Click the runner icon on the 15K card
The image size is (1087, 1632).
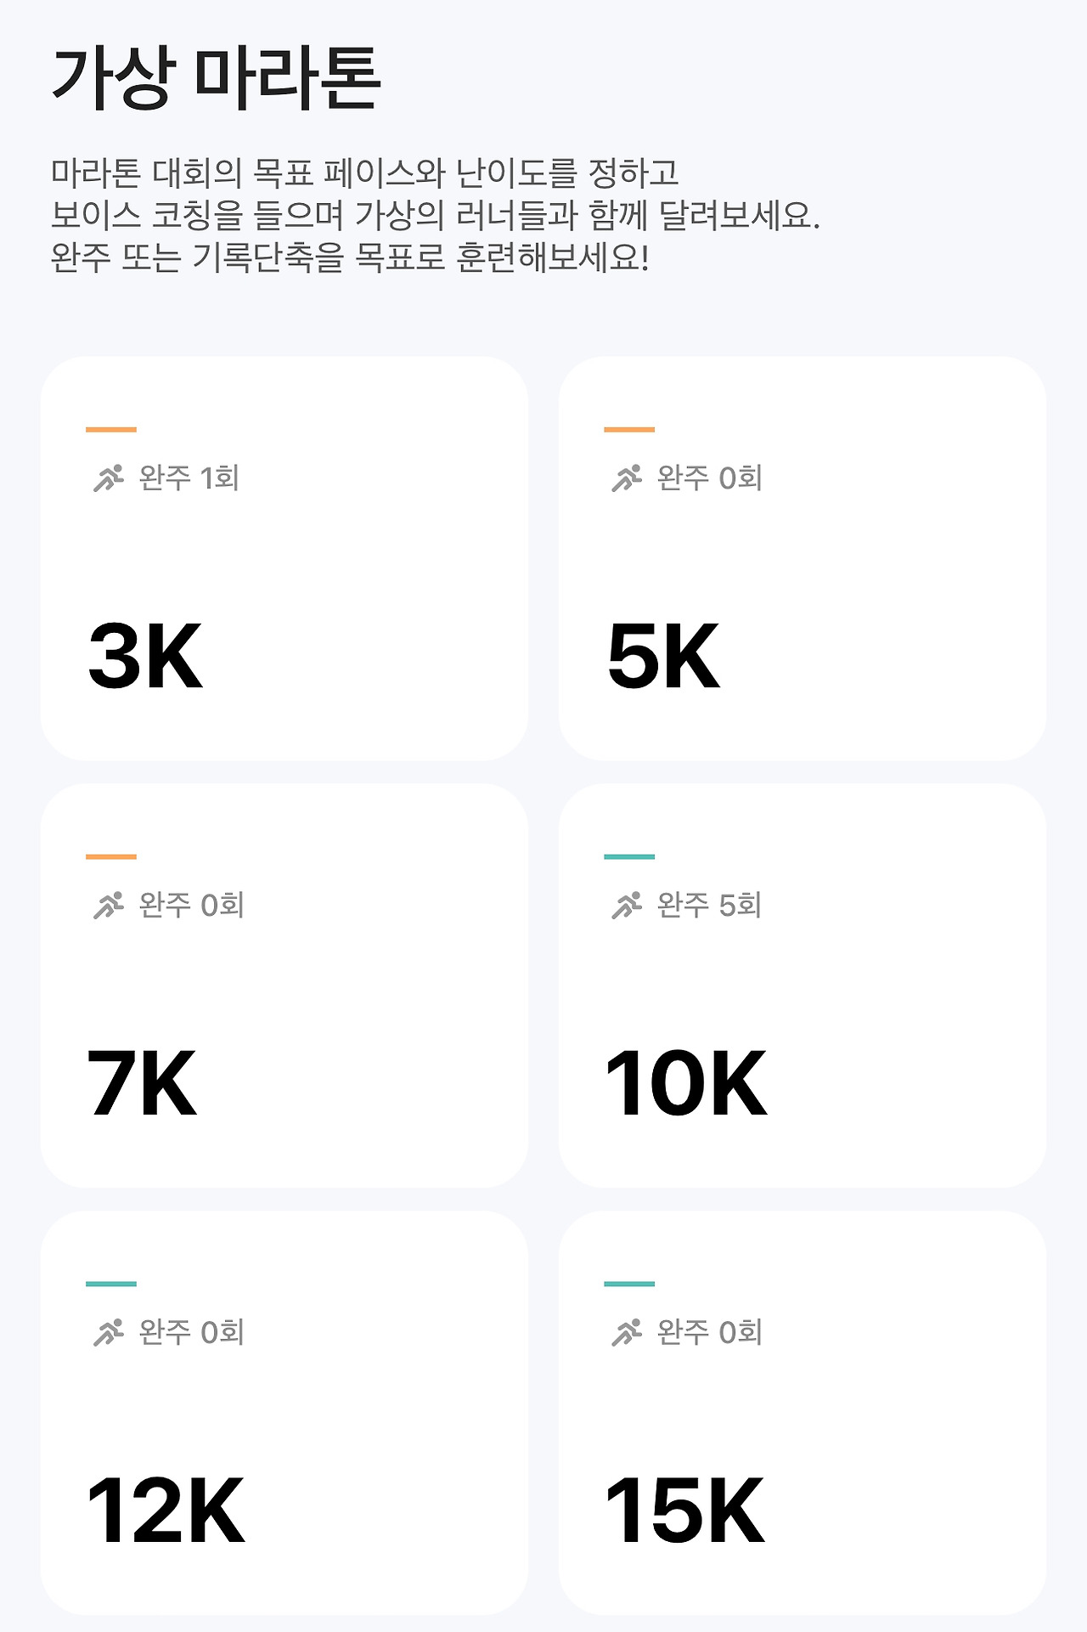(627, 1333)
